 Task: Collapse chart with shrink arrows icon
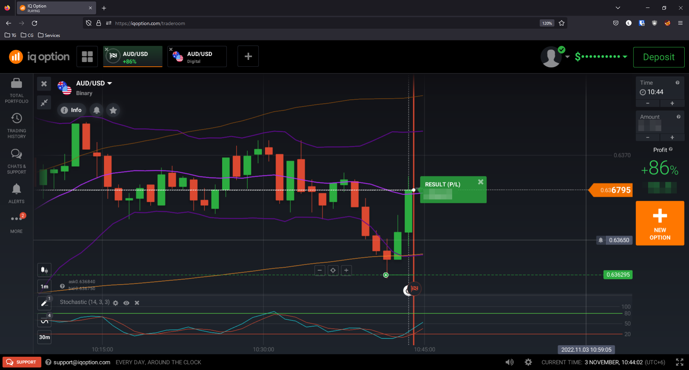[x=44, y=103]
